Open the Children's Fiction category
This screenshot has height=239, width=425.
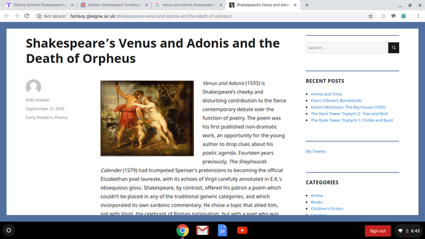(327, 208)
